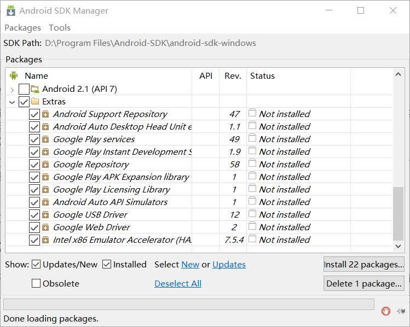Click the Android robot icon in table header
Image resolution: width=410 pixels, height=327 pixels.
click(14, 75)
